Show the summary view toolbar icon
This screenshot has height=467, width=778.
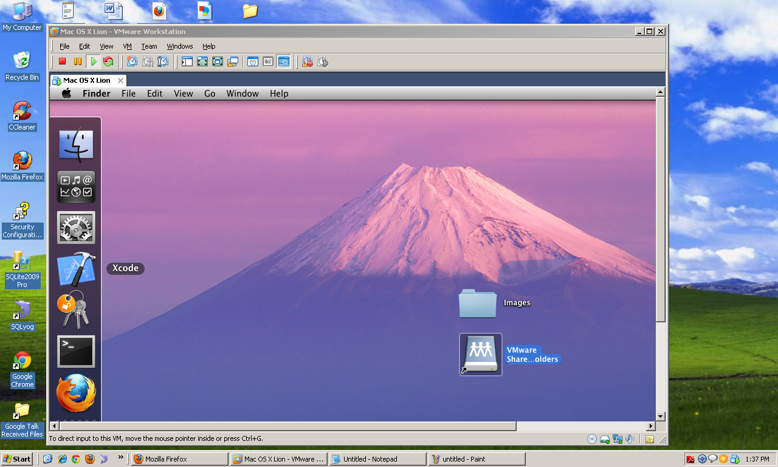(x=253, y=61)
